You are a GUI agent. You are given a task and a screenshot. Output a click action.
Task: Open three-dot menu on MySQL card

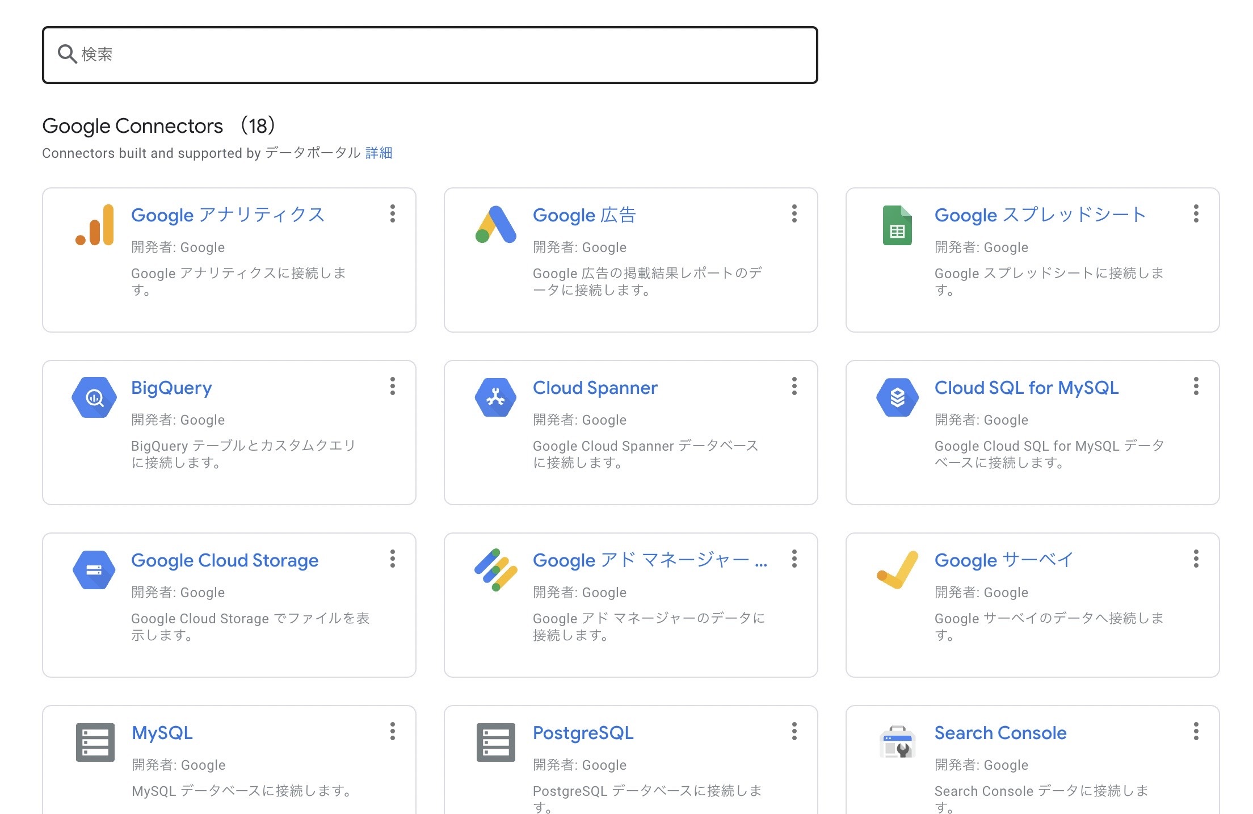pyautogui.click(x=392, y=732)
